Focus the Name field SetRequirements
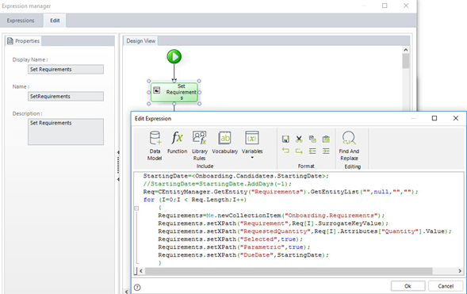The width and height of the screenshot is (467, 294). coord(66,97)
